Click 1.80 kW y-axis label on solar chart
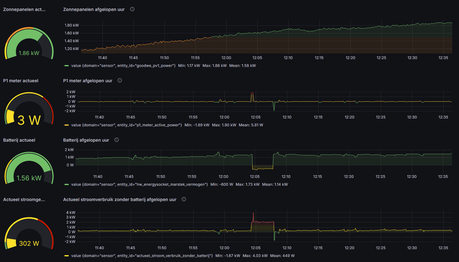The height and width of the screenshot is (262, 459). tap(72, 25)
